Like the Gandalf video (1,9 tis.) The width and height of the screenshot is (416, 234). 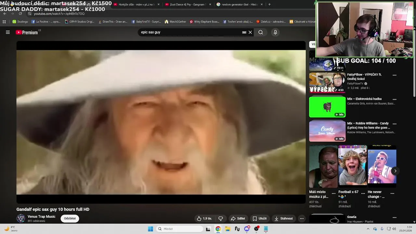(204, 218)
